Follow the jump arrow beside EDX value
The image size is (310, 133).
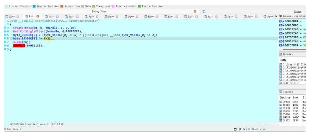pyautogui.click(x=301, y=33)
